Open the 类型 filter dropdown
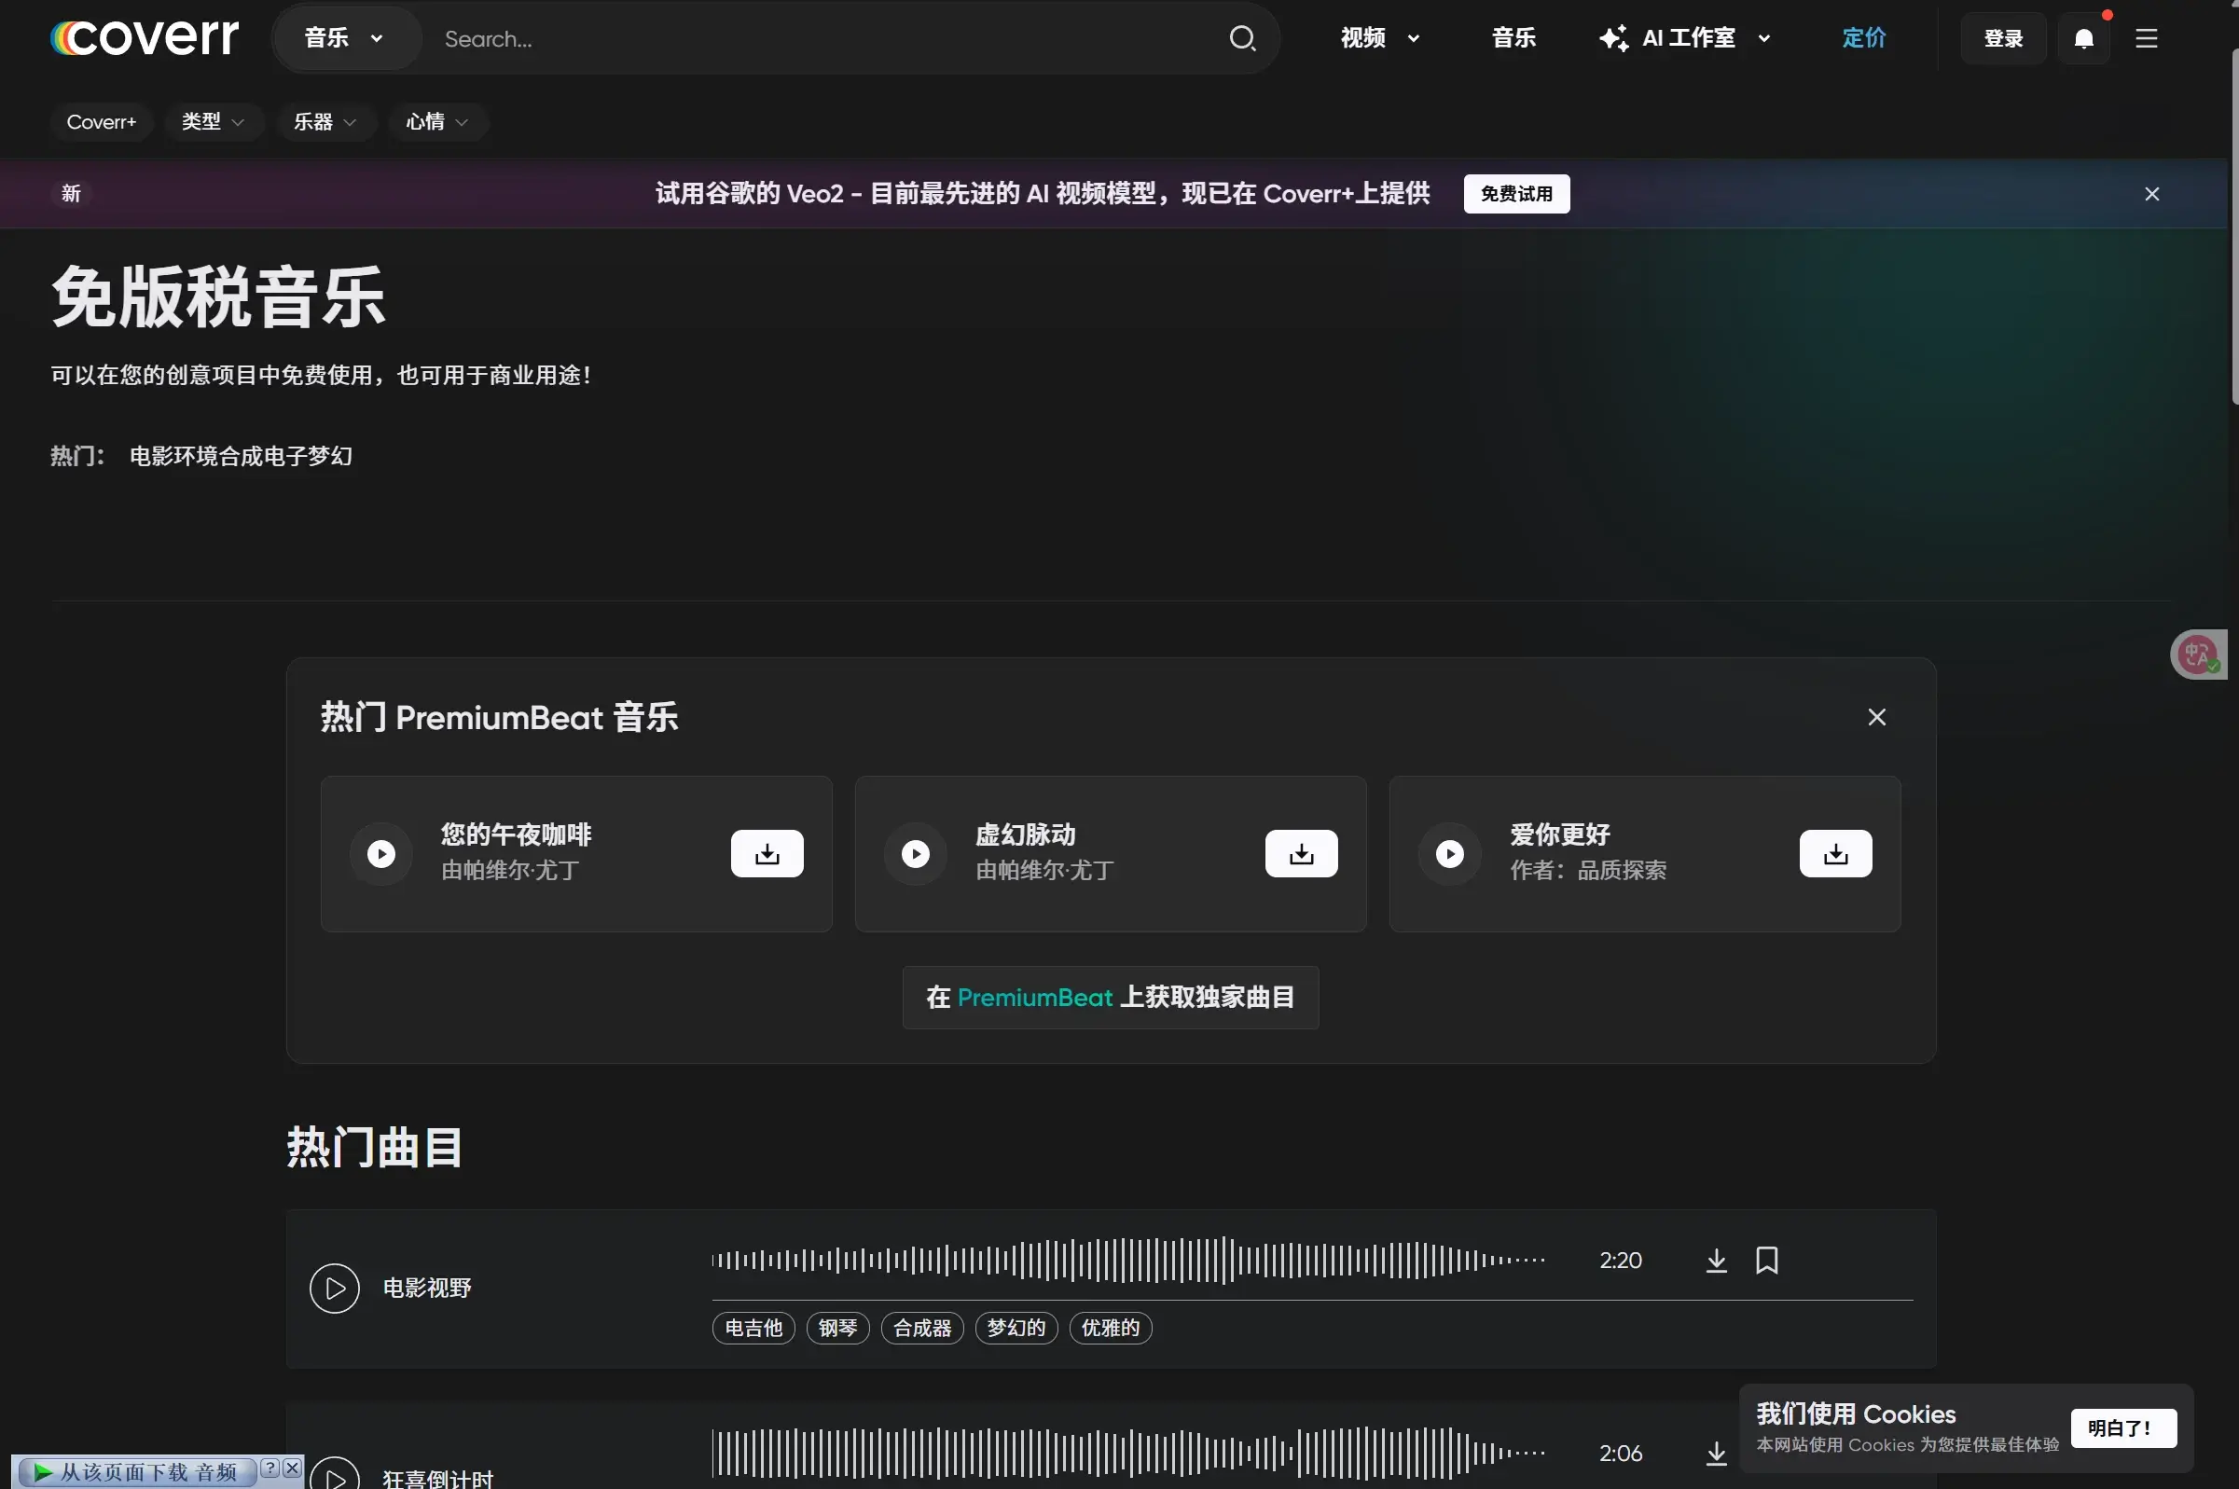This screenshot has height=1489, width=2239. (x=213, y=121)
